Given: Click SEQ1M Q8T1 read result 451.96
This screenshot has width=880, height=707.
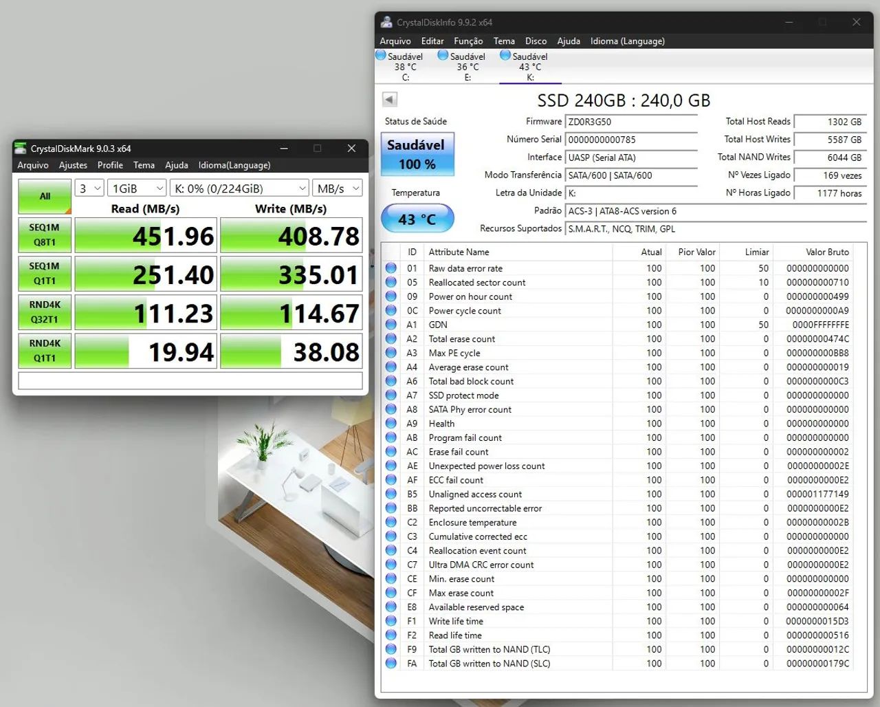Looking at the screenshot, I should click(146, 235).
